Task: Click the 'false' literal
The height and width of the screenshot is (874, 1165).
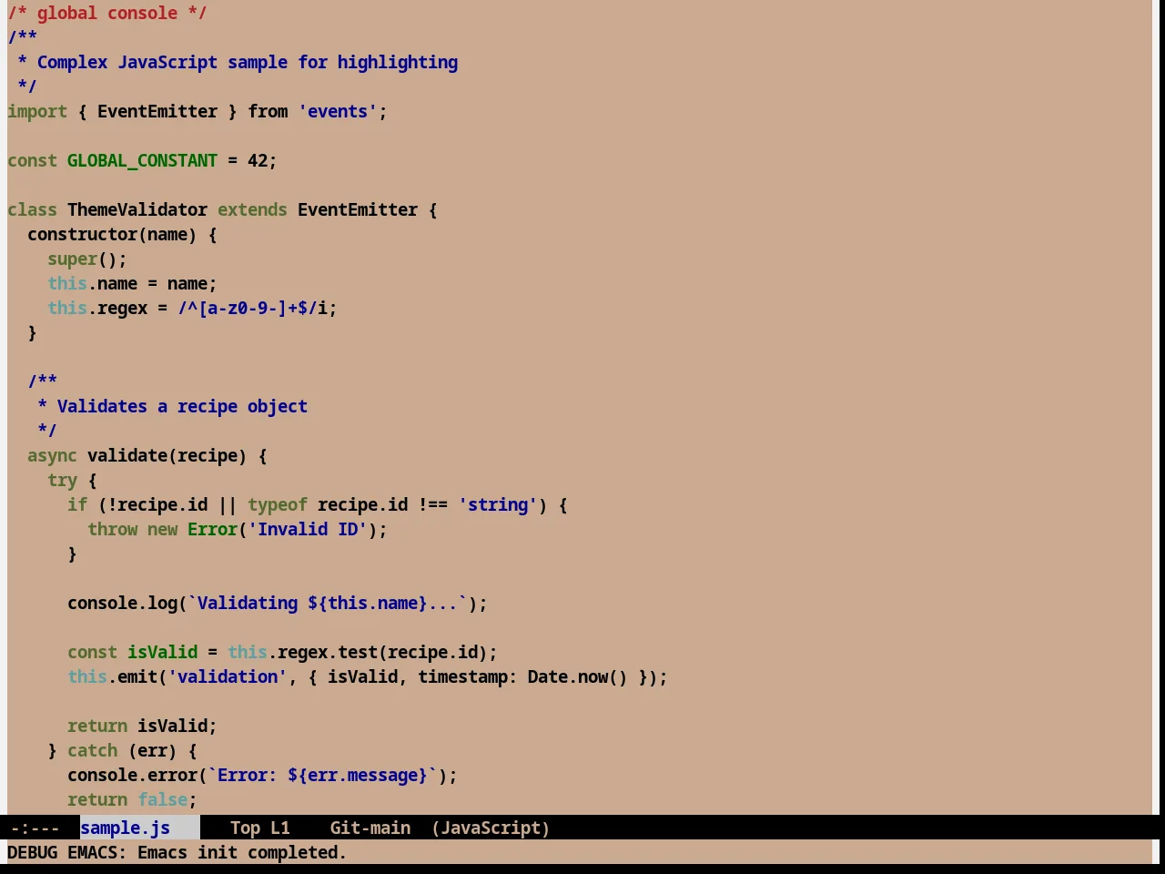Action: [x=162, y=799]
